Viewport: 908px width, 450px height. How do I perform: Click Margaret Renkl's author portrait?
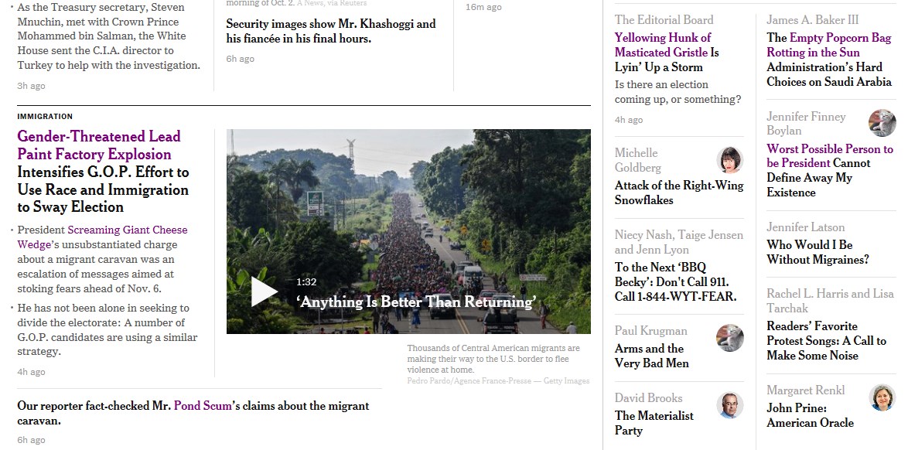coord(882,397)
